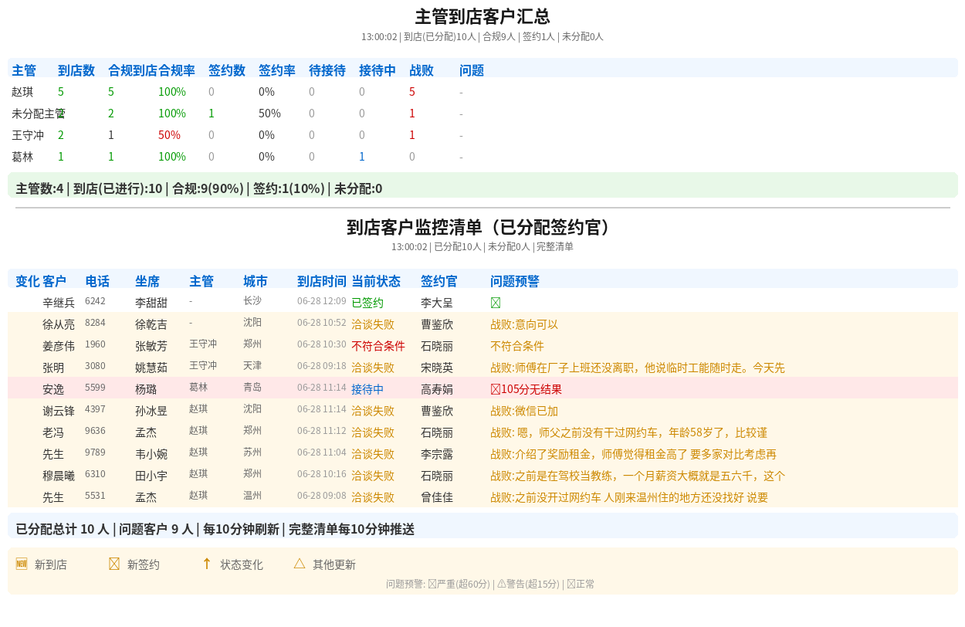This screenshot has height=627, width=965.
Task: Click customer name 谢云锋
Action: [x=59, y=411]
